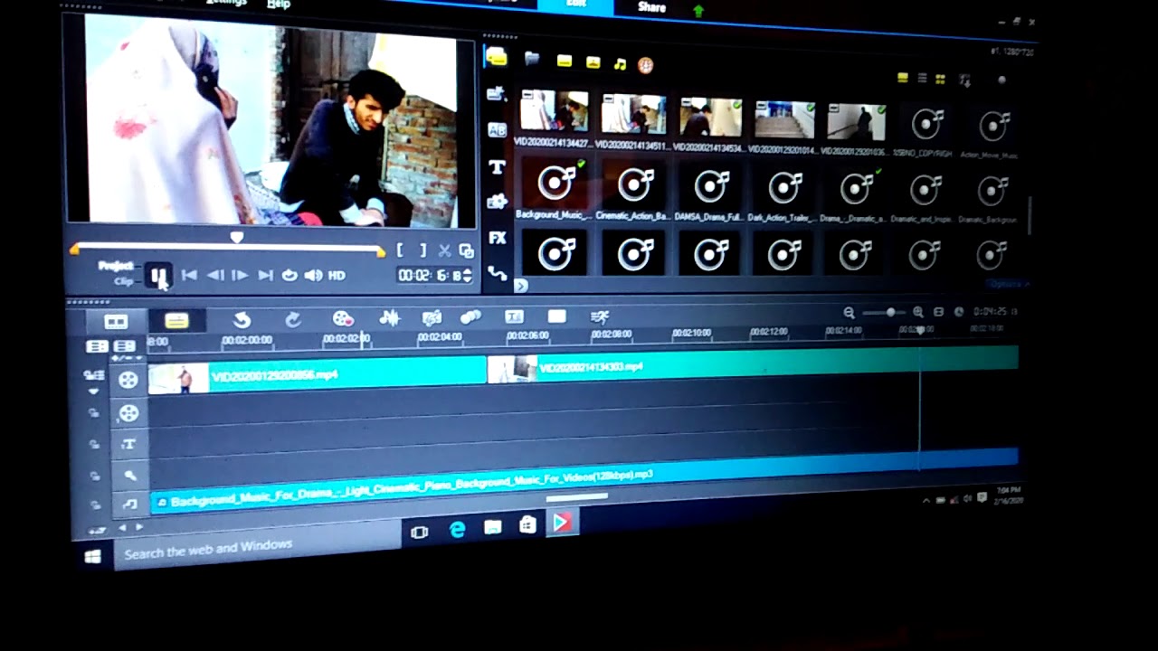Switch to Timeline view

point(176,321)
